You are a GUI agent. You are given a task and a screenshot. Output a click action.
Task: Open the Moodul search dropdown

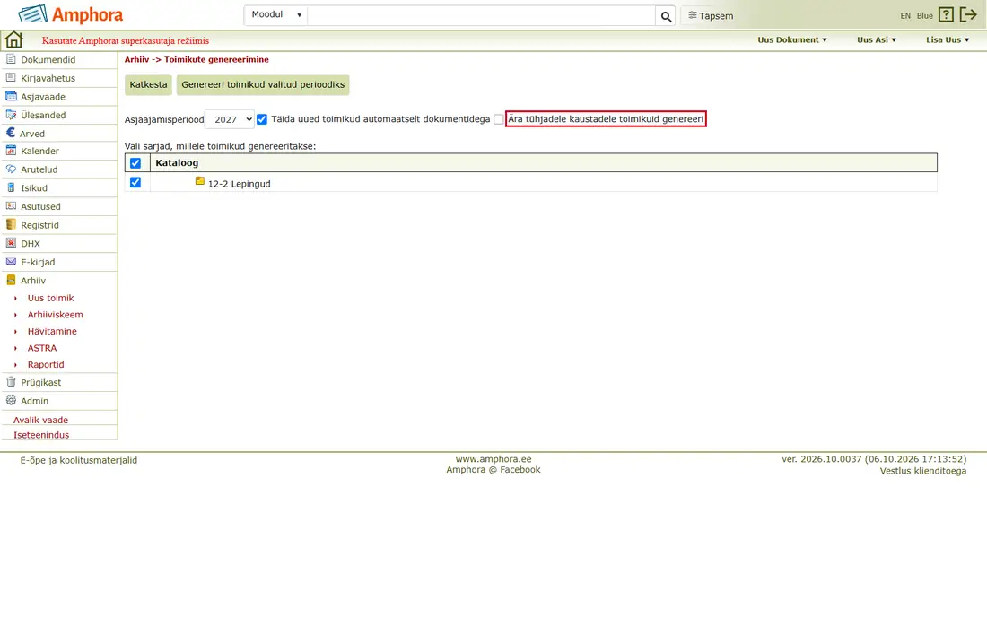(275, 15)
